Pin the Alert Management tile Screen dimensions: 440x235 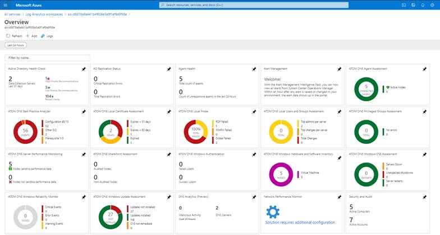coord(339,69)
